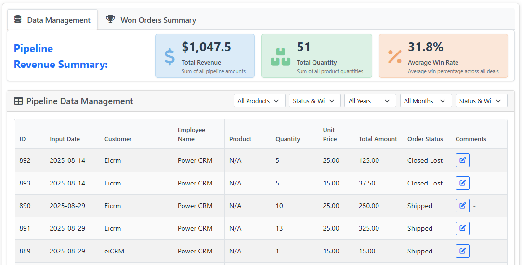This screenshot has height=265, width=522.
Task: Click Shipped status of order 889
Action: pos(420,251)
